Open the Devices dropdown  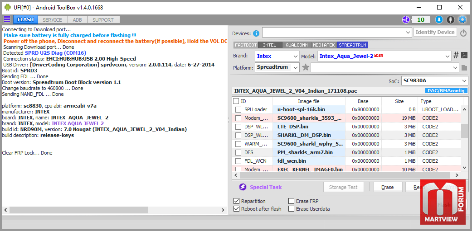point(337,33)
